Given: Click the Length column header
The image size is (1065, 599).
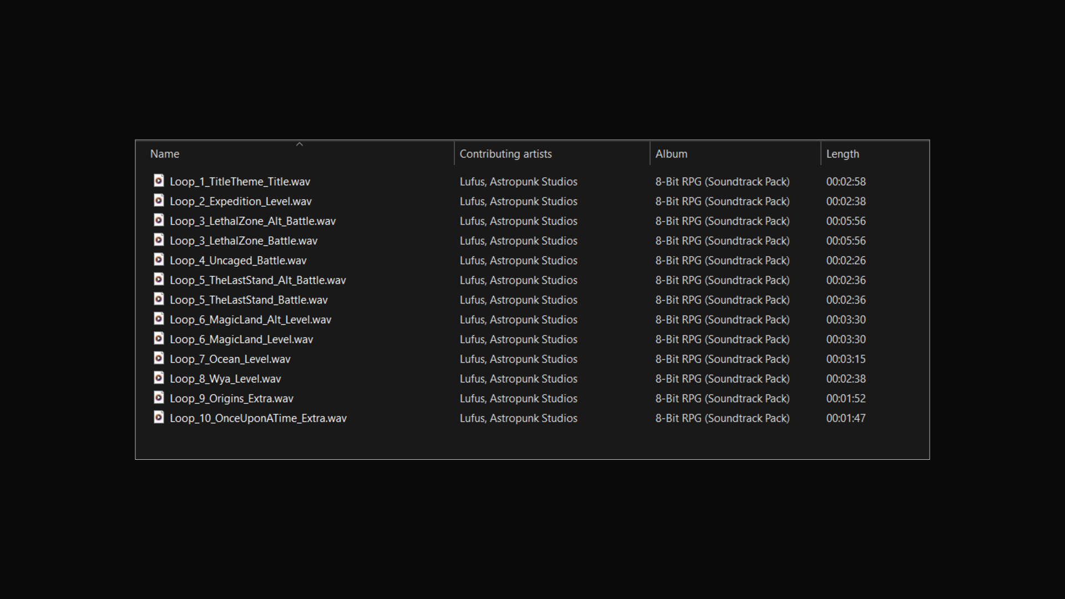Looking at the screenshot, I should [x=842, y=154].
